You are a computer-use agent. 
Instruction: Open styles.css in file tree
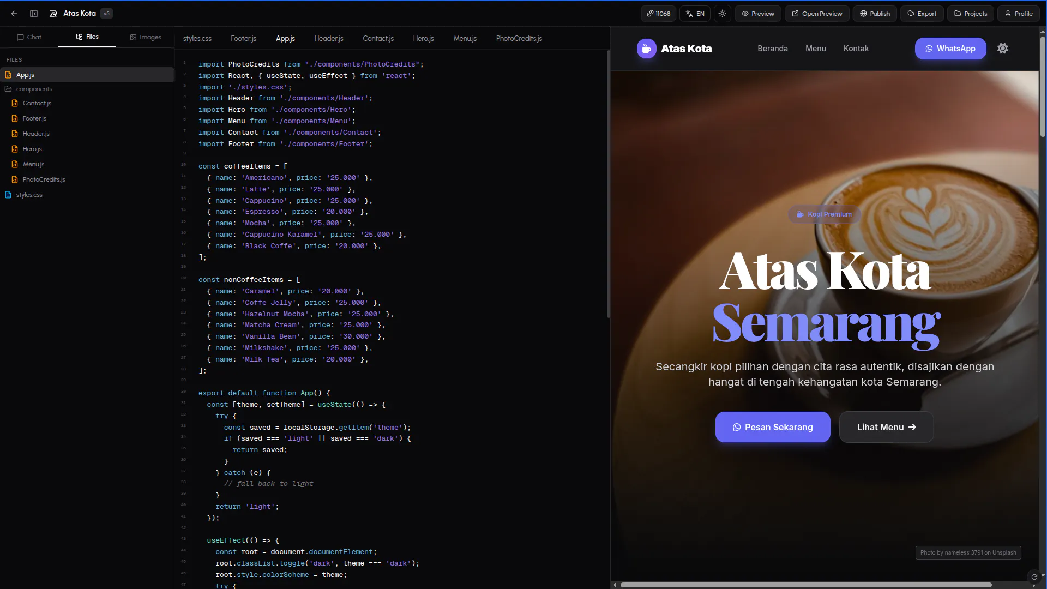pos(87,195)
